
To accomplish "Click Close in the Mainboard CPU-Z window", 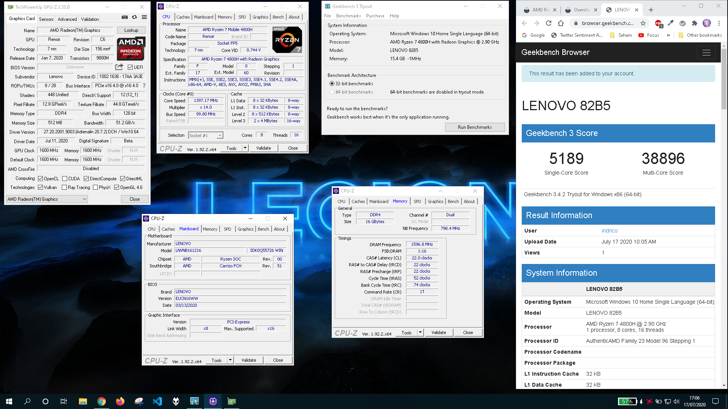I will 278,360.
